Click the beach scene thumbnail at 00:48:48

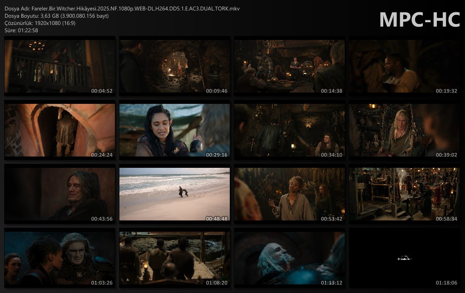[174, 194]
